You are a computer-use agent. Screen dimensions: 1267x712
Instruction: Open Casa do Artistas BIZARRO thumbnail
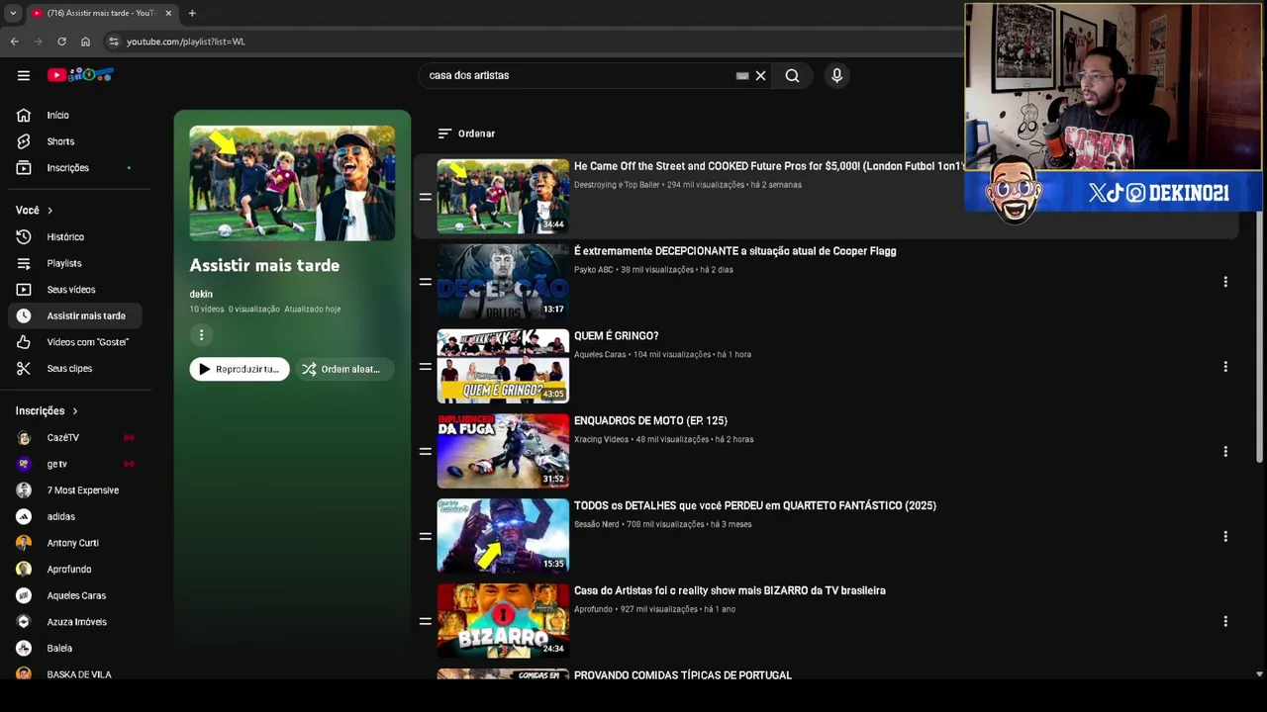point(503,621)
